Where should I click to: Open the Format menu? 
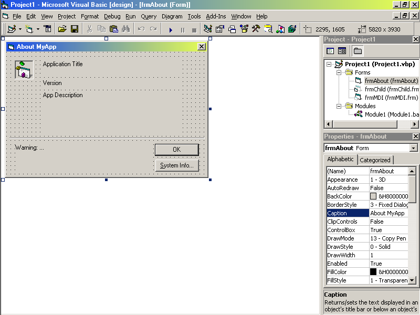(90, 16)
